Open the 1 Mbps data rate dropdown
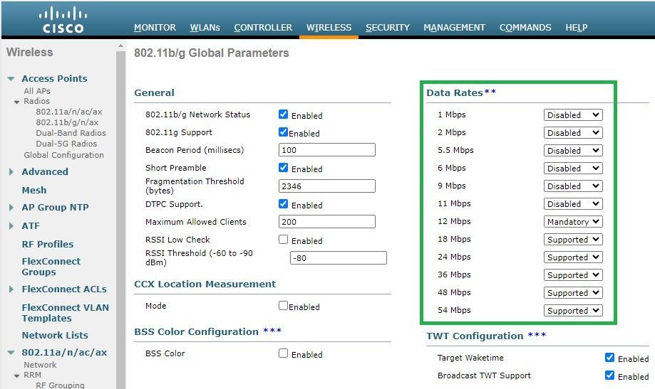Viewport: 655px width, 389px height. (x=573, y=115)
